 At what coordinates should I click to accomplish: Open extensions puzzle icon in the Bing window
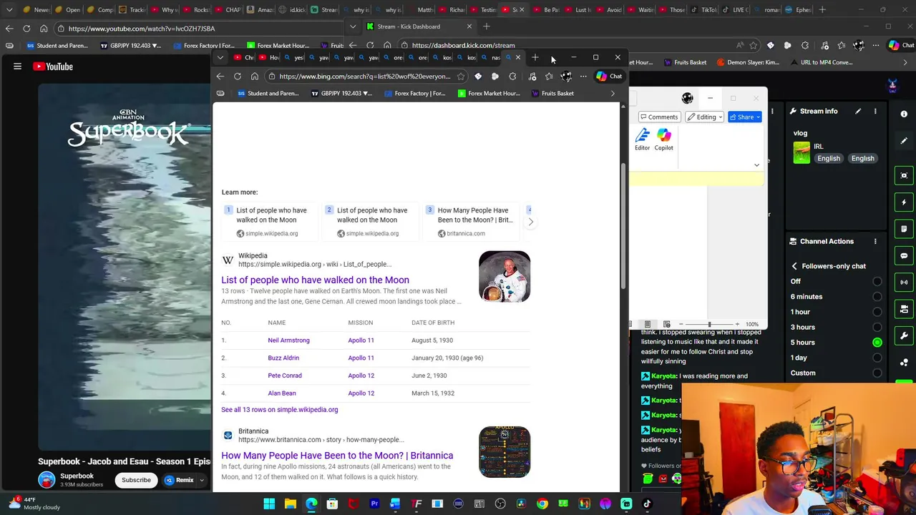(512, 77)
